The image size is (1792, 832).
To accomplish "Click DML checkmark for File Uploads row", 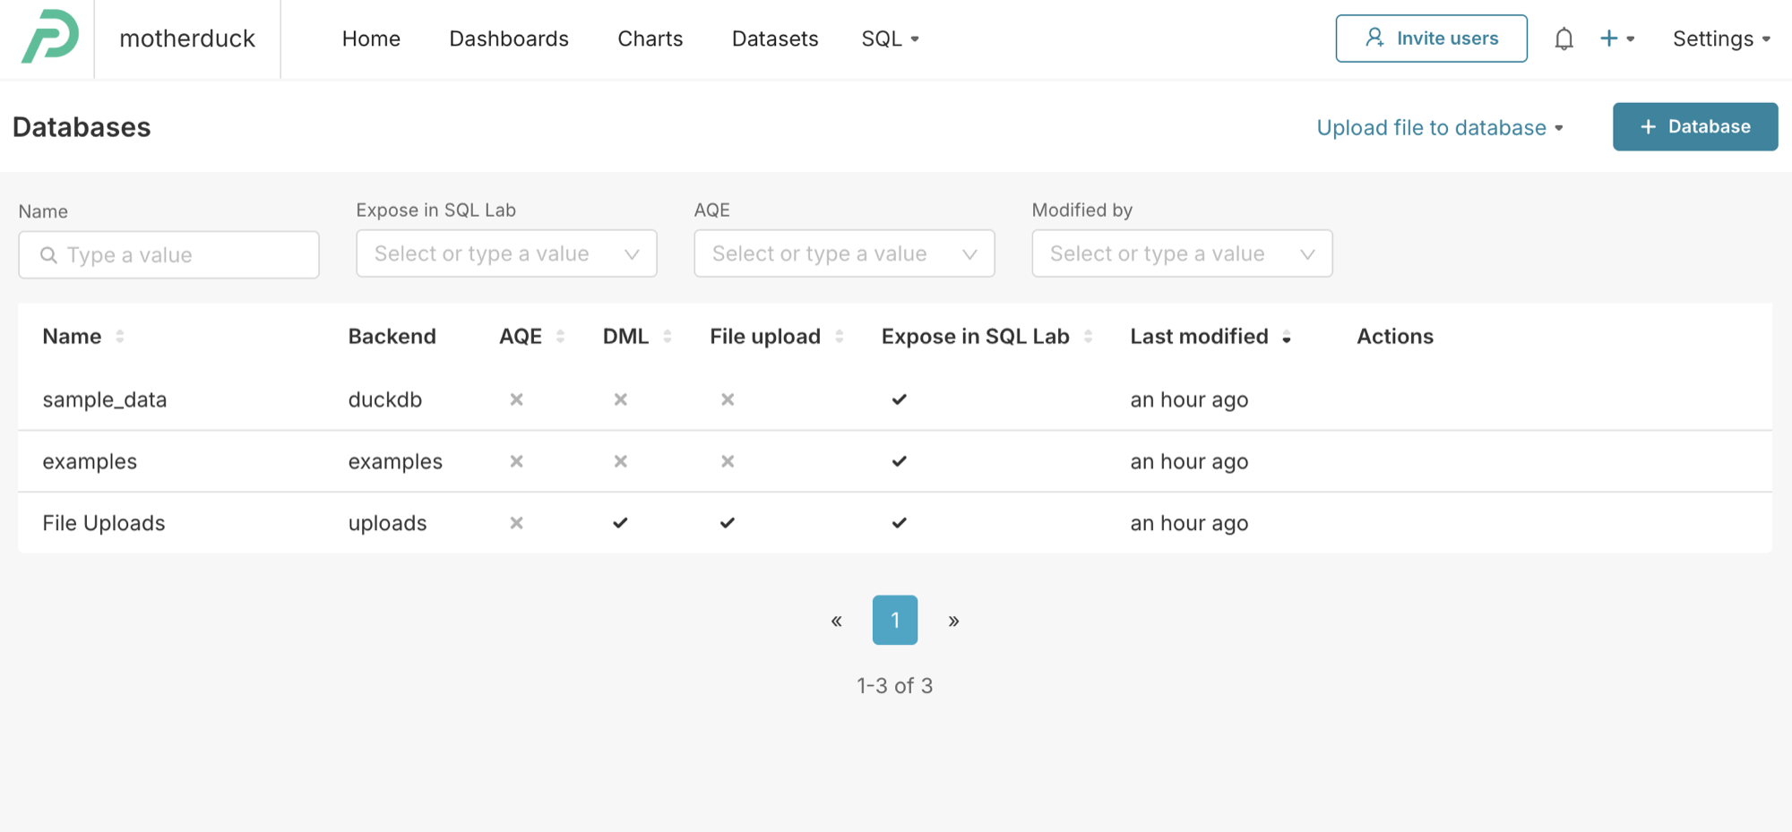I will click(620, 523).
